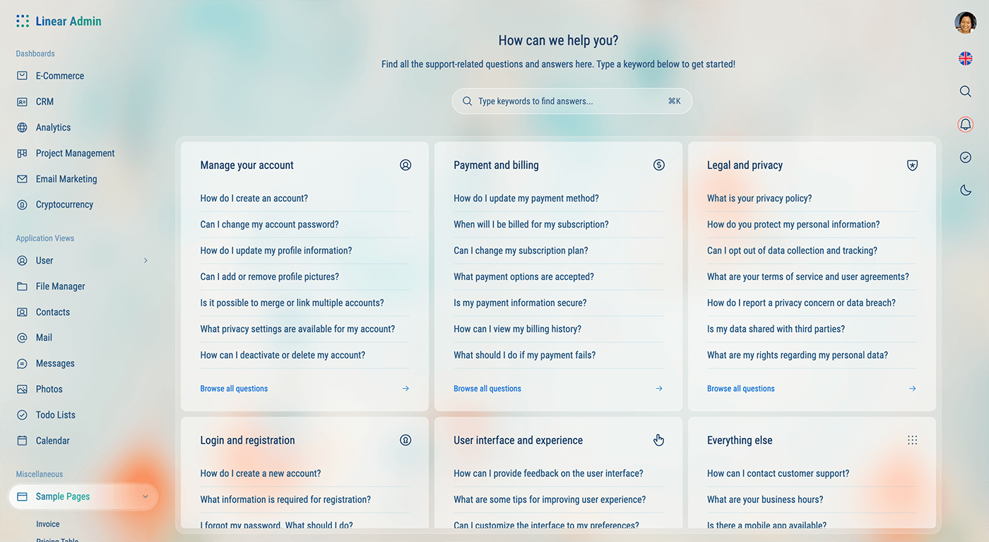The height and width of the screenshot is (542, 989).
Task: Open the user avatar profile picture
Action: click(x=966, y=23)
